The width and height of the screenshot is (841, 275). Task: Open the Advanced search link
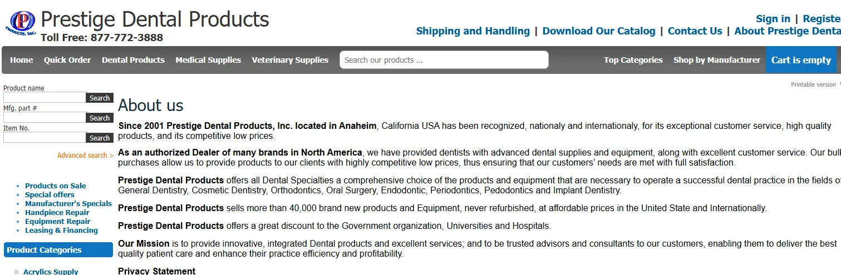click(85, 156)
